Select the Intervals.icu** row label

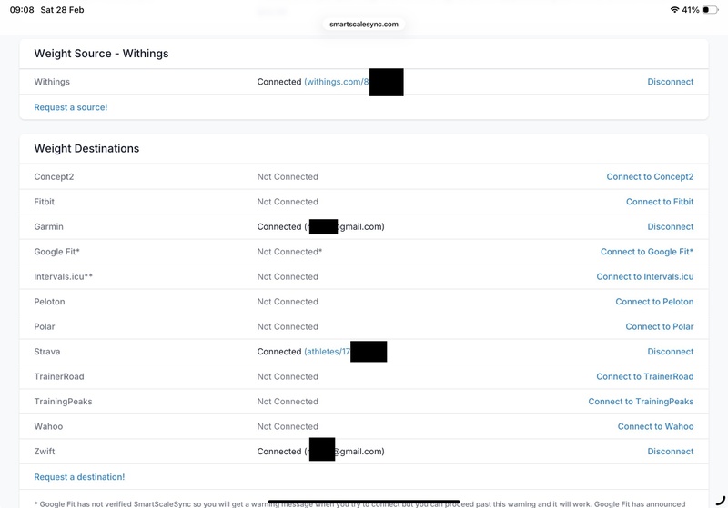[63, 276]
